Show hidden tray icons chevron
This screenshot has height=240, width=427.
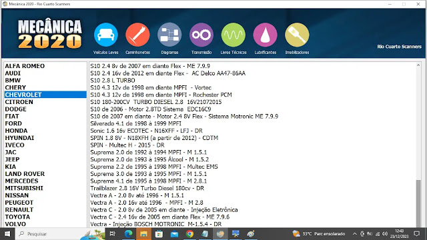pyautogui.click(x=354, y=234)
